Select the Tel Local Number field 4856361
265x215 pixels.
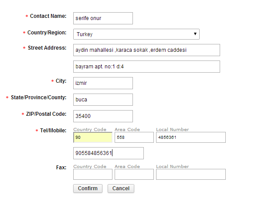(191, 137)
